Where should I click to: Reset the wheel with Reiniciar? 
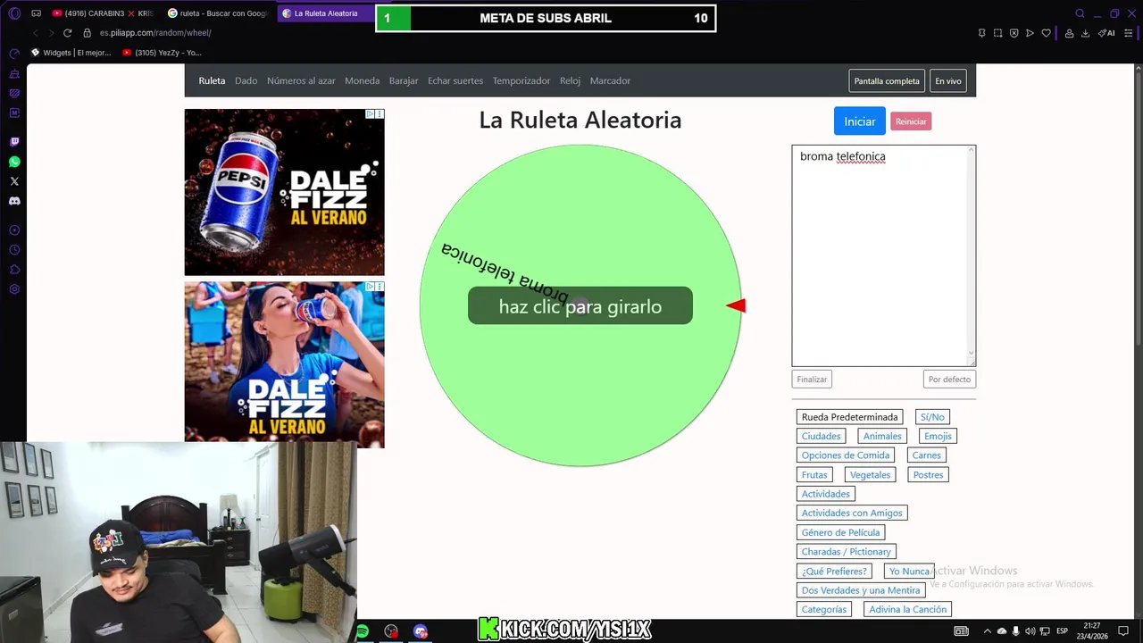(911, 121)
